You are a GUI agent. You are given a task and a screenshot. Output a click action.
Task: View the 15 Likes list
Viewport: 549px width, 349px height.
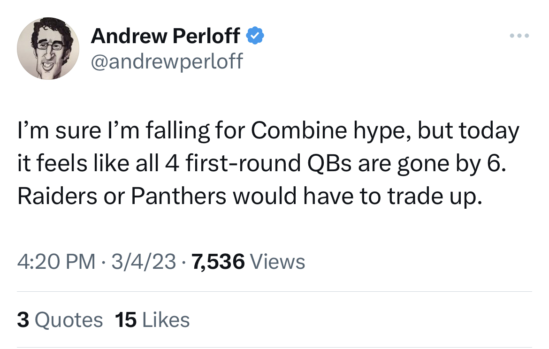click(x=152, y=320)
